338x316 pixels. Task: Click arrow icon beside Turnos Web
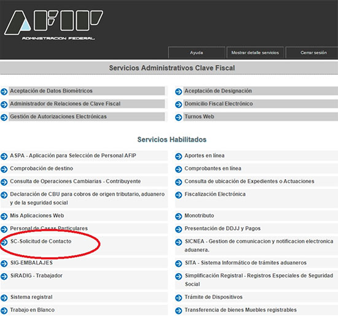178,118
